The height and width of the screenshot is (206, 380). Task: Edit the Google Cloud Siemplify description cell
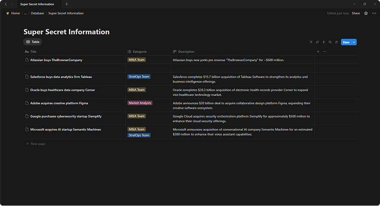pyautogui.click(x=243, y=118)
